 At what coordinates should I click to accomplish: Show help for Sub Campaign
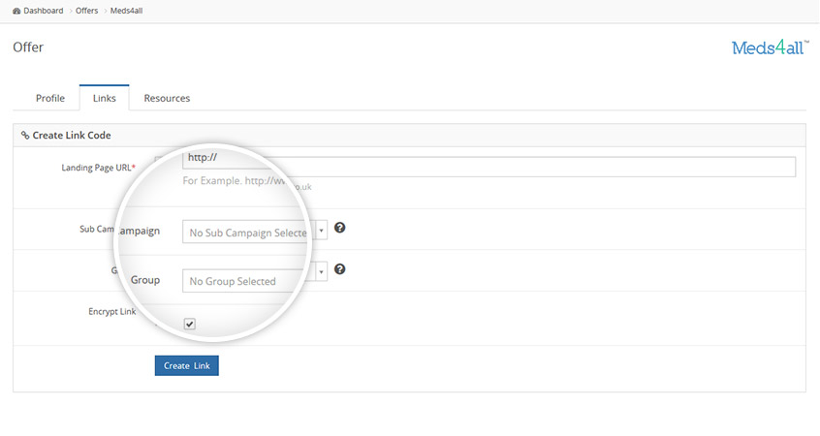tap(340, 228)
